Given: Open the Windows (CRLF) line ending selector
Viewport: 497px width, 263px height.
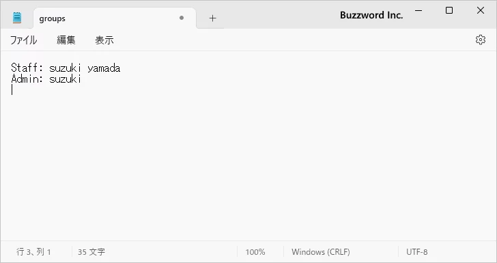Looking at the screenshot, I should 321,252.
